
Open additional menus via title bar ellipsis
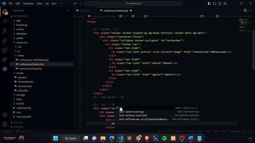tap(62, 4)
